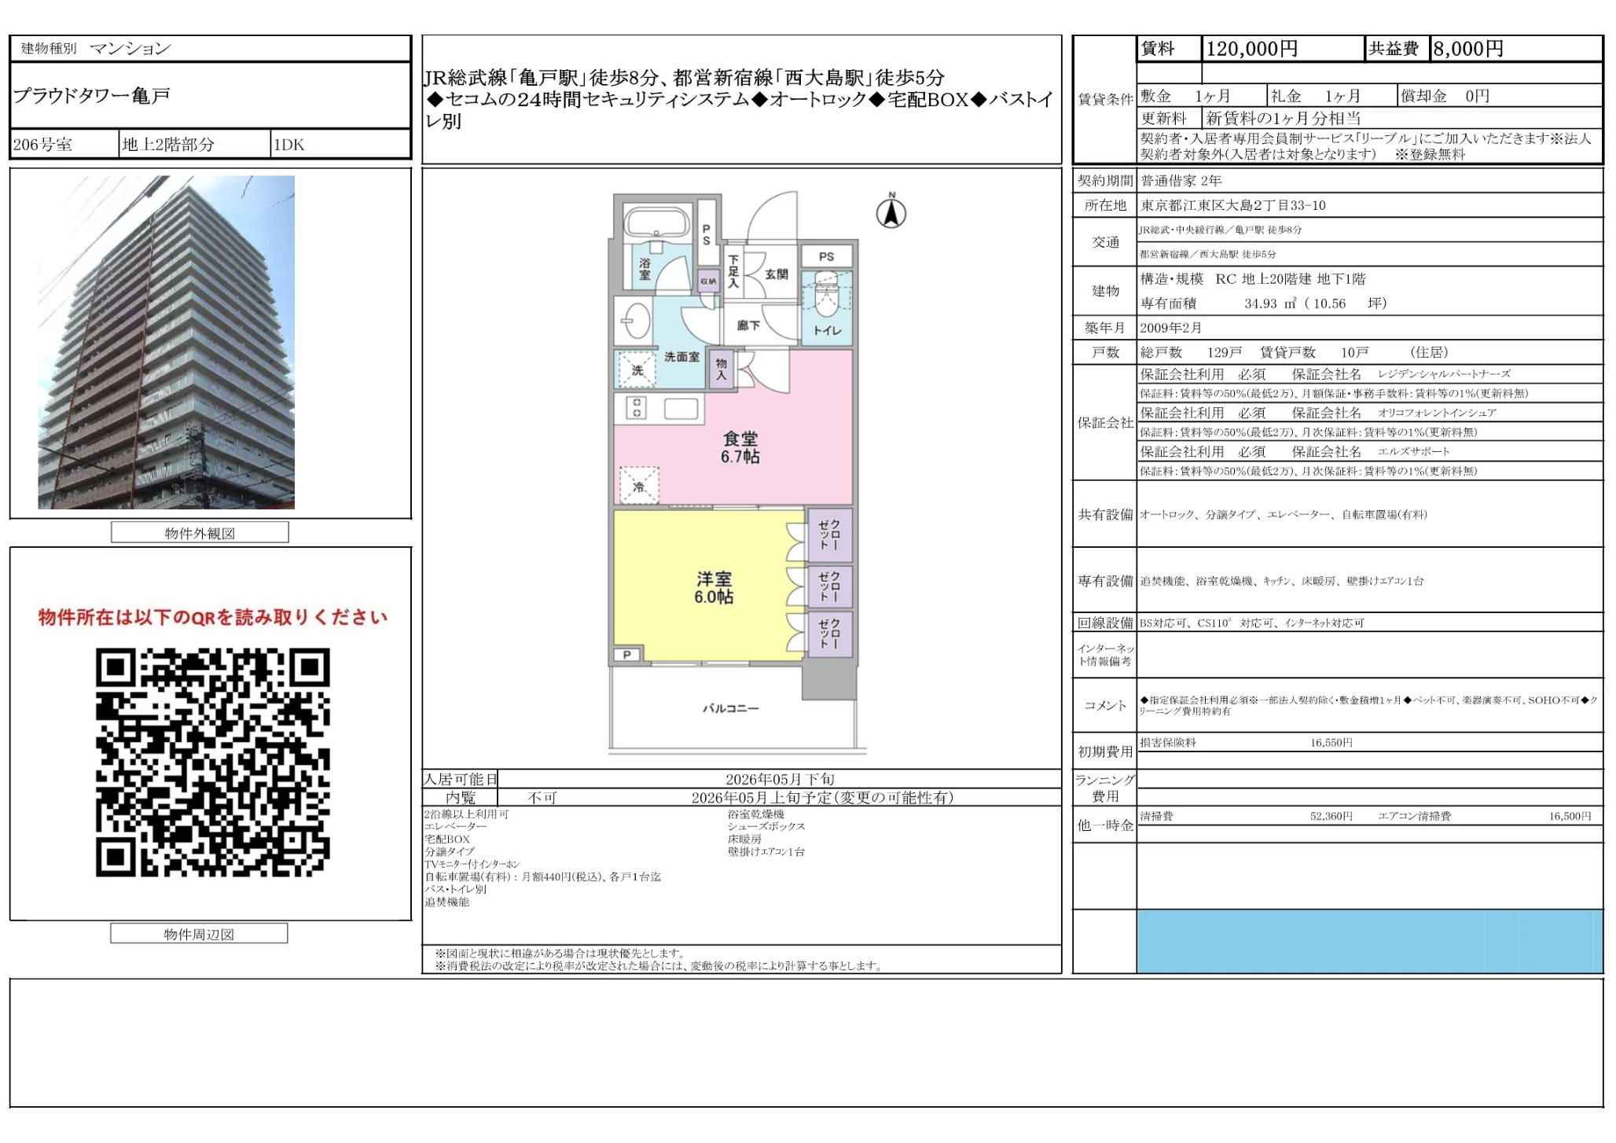The image size is (1616, 1143).
Task: Click the common fee 8,000円
Action: (1468, 49)
